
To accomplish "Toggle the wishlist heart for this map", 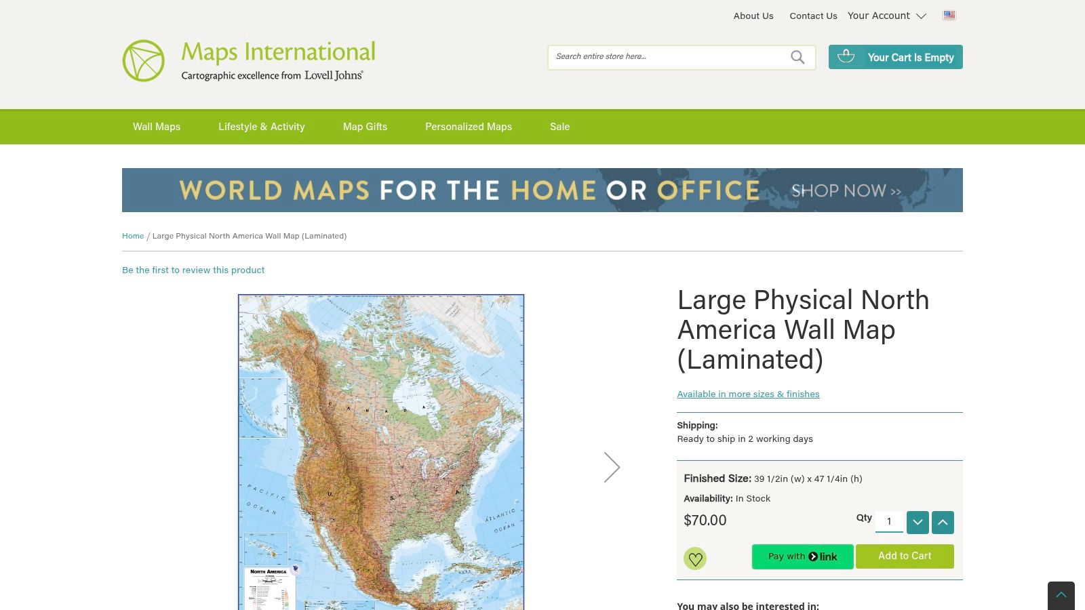I will click(696, 558).
